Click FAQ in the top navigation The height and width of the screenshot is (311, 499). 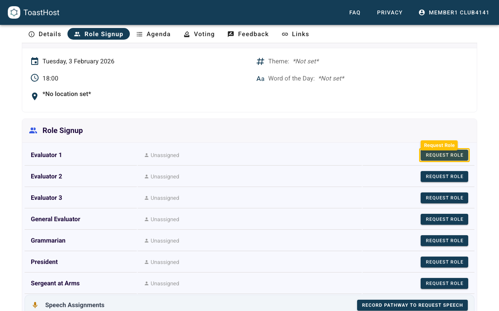[x=355, y=12]
